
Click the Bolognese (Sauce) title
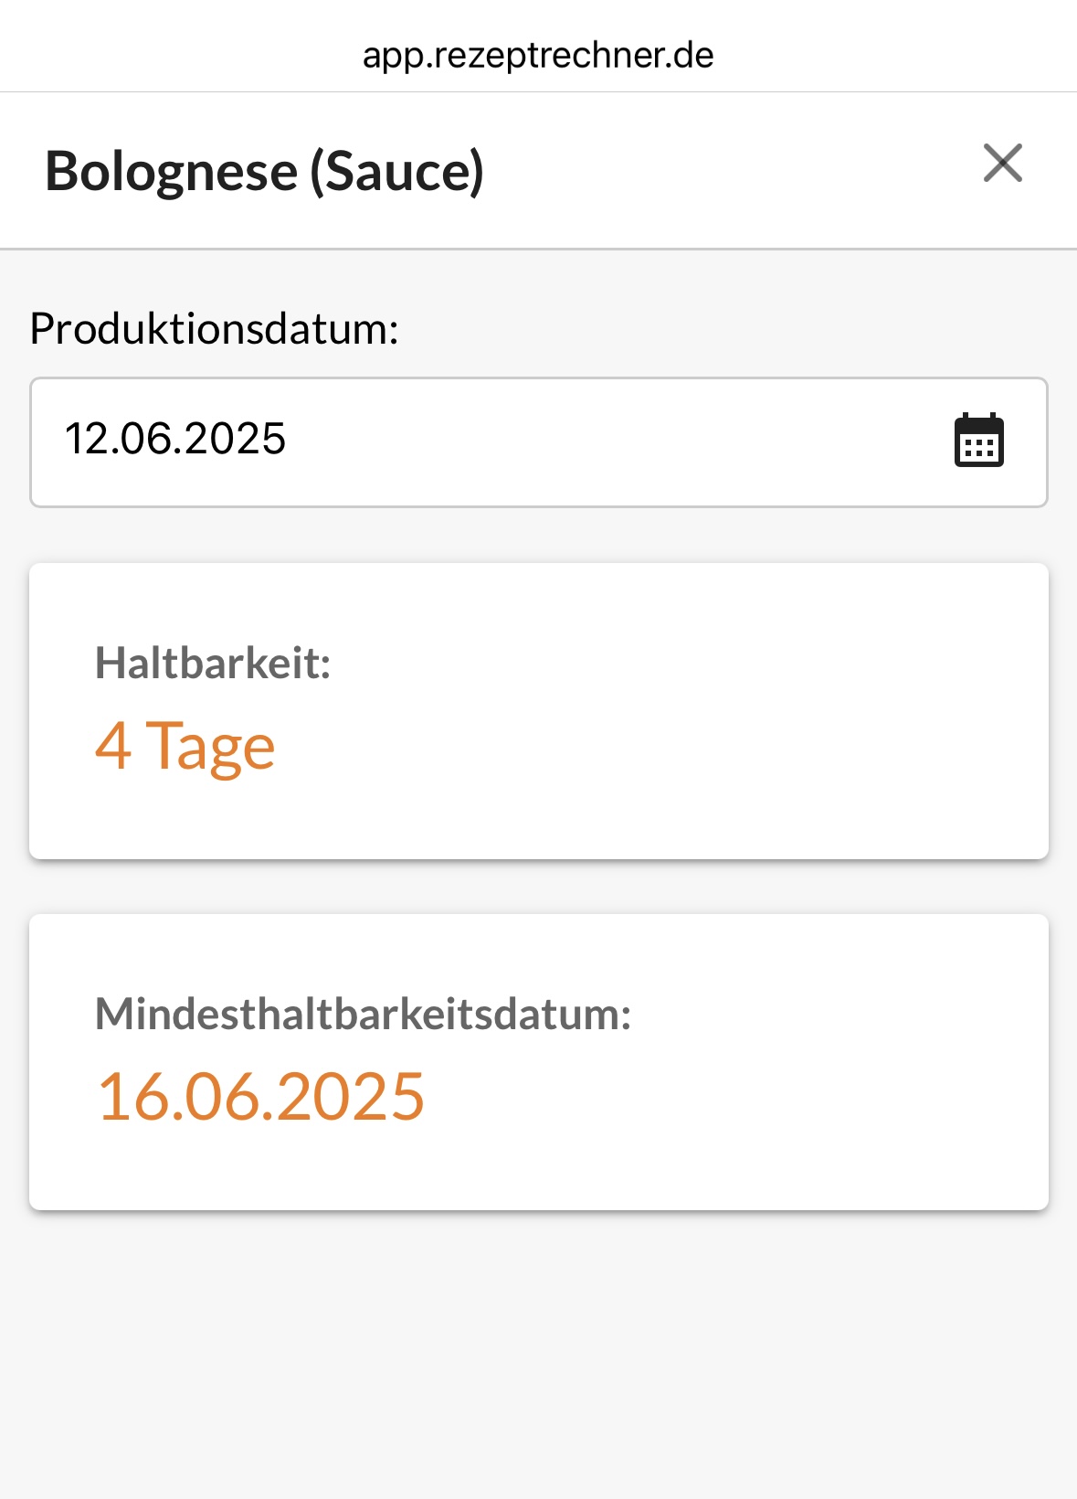[264, 171]
